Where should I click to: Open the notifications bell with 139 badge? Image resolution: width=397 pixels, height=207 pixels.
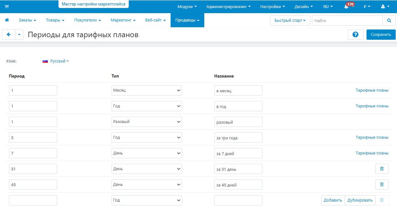348,6
